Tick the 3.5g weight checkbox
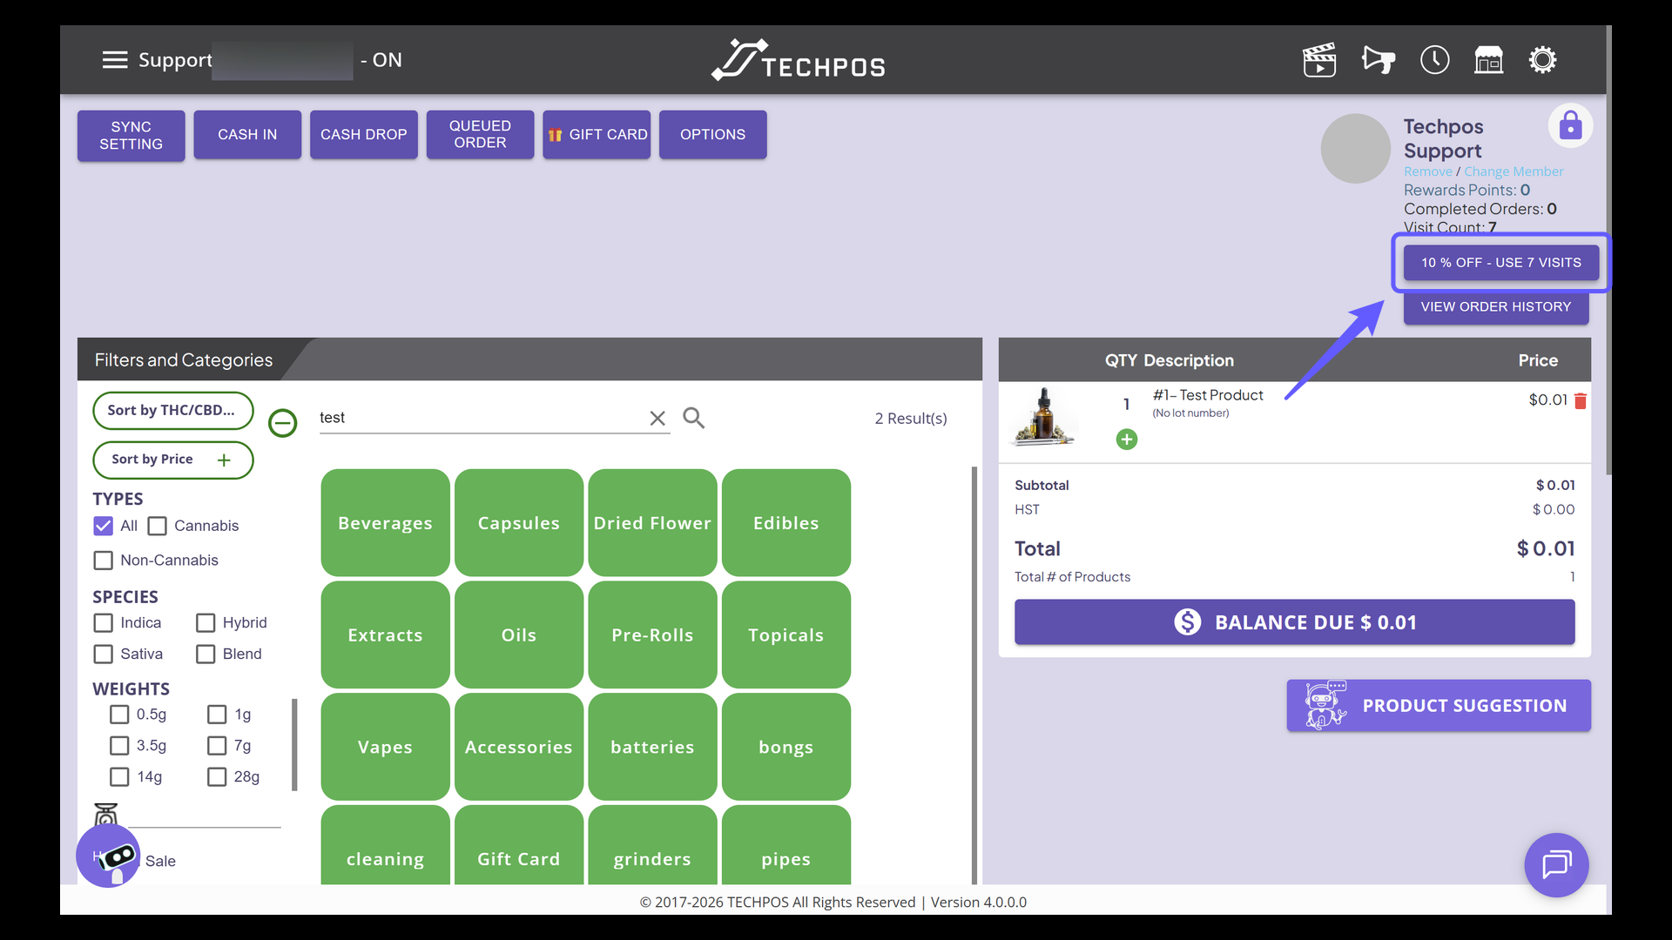Screen dimensions: 1672x940 tap(119, 746)
